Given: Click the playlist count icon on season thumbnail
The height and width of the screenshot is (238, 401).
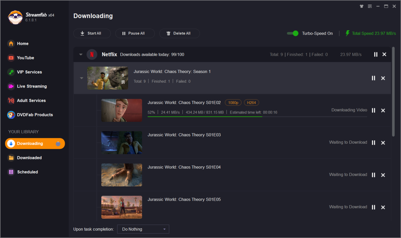Looking at the screenshot, I should pyautogui.click(x=123, y=82).
